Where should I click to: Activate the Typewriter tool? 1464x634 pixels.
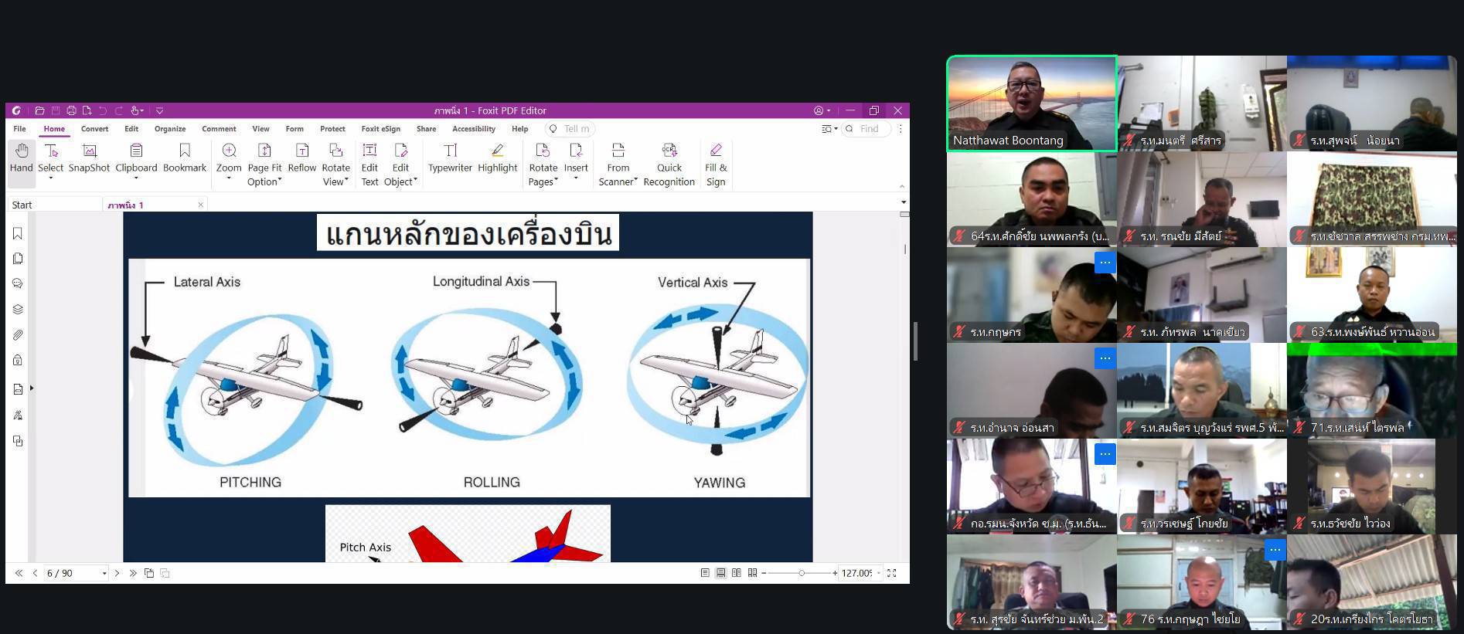[x=450, y=158]
